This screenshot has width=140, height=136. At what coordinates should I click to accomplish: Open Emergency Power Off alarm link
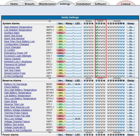tap(16, 53)
